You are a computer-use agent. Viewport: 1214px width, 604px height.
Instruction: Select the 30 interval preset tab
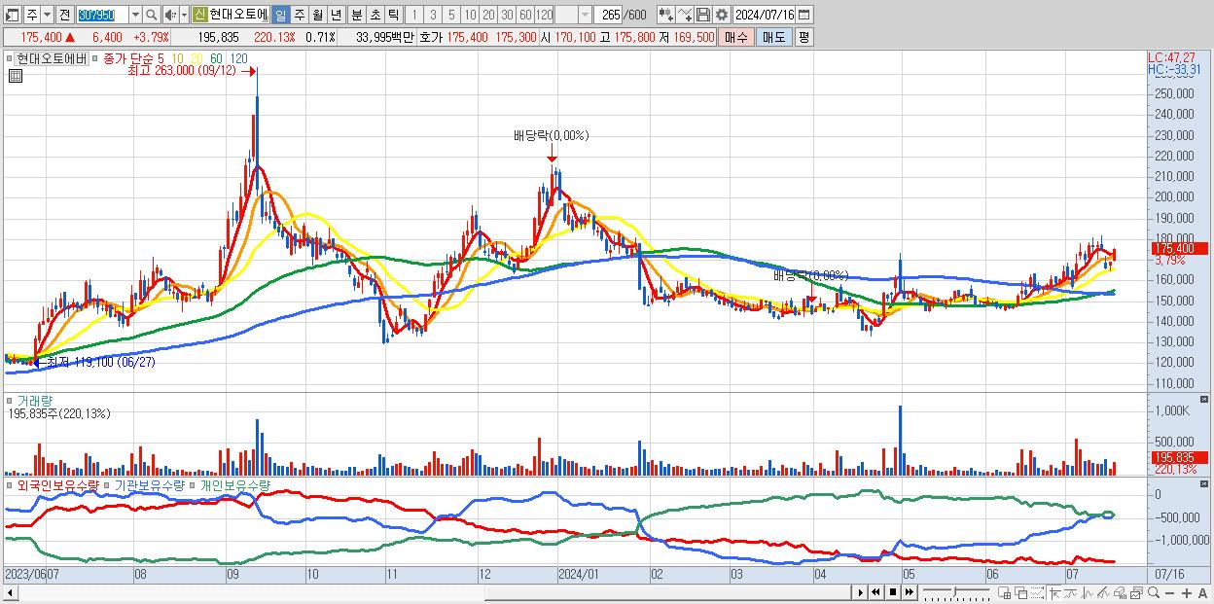pos(507,15)
